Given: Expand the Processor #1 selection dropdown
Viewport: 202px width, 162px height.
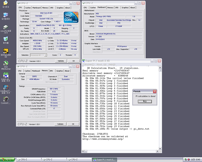Looking at the screenshot, I should coord(45,55).
